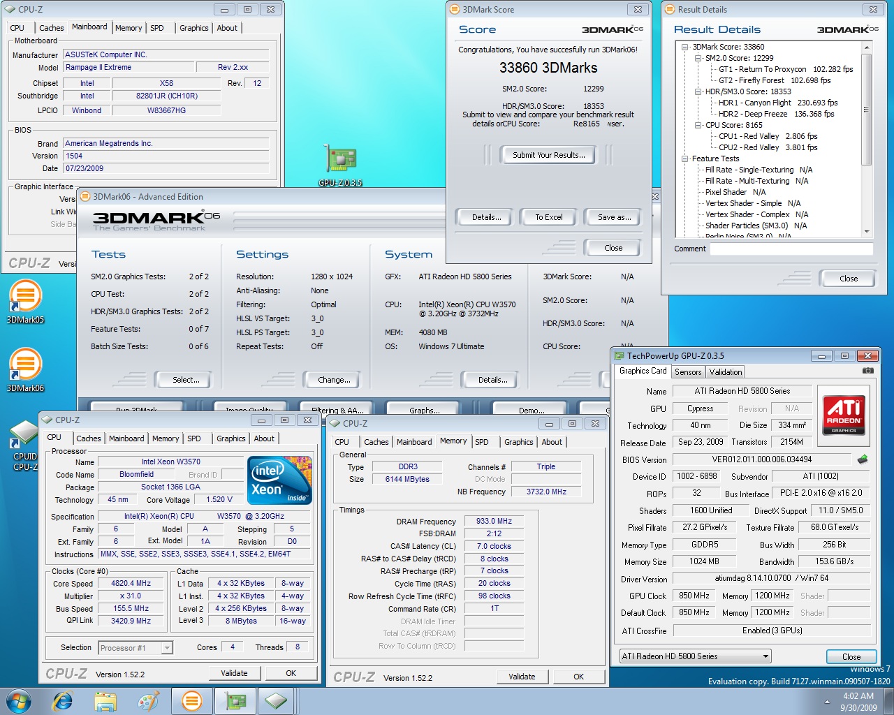The height and width of the screenshot is (715, 894).
Task: Click Result Details scrollbar up arrow
Action: click(x=867, y=47)
